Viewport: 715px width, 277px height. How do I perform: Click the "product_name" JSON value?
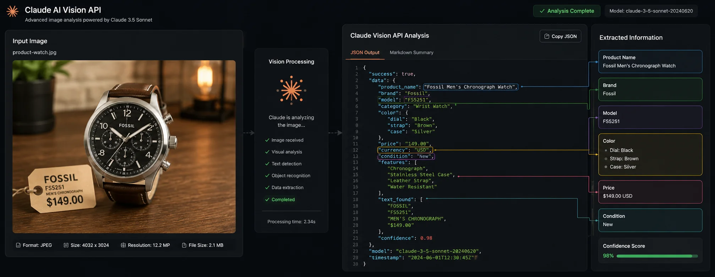coord(471,87)
